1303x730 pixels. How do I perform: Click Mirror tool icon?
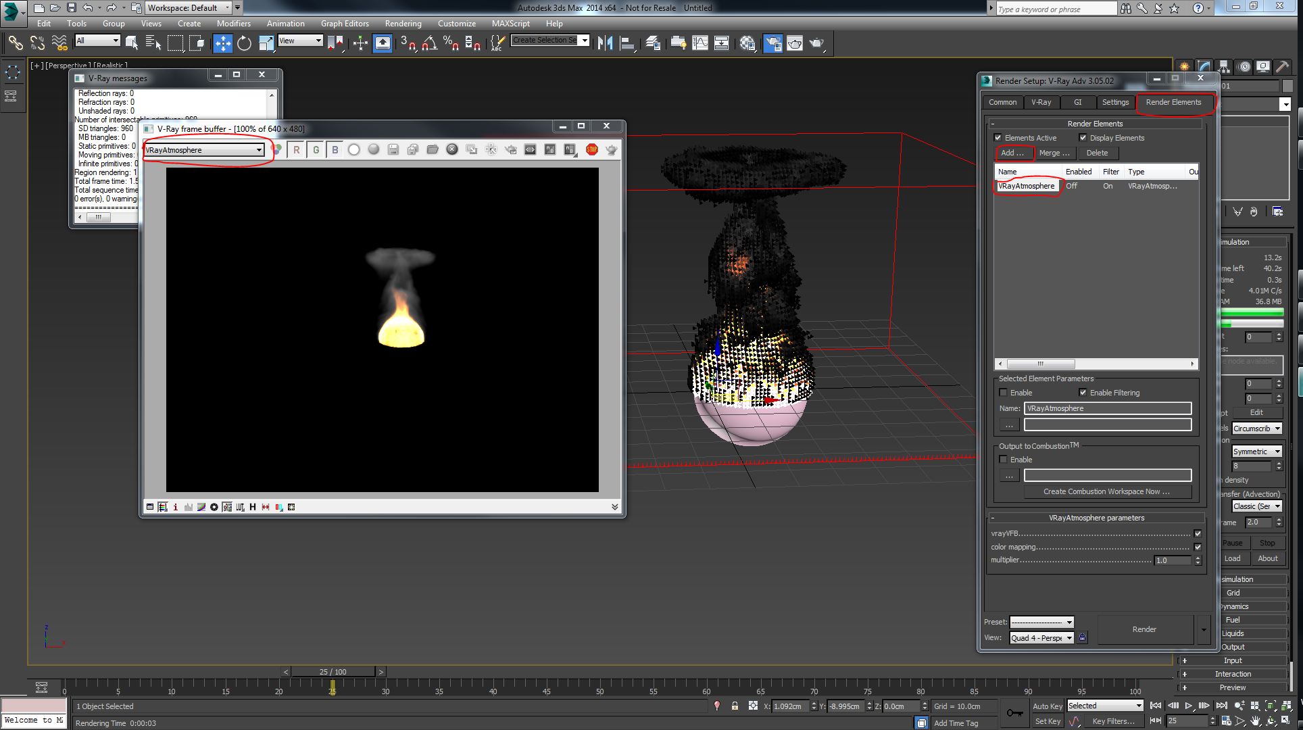coord(605,43)
